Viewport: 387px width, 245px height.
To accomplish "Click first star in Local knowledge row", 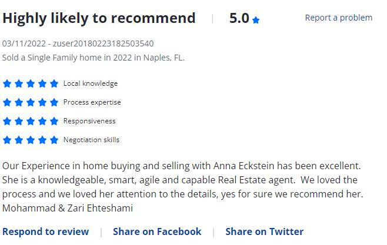I will 7,83.
